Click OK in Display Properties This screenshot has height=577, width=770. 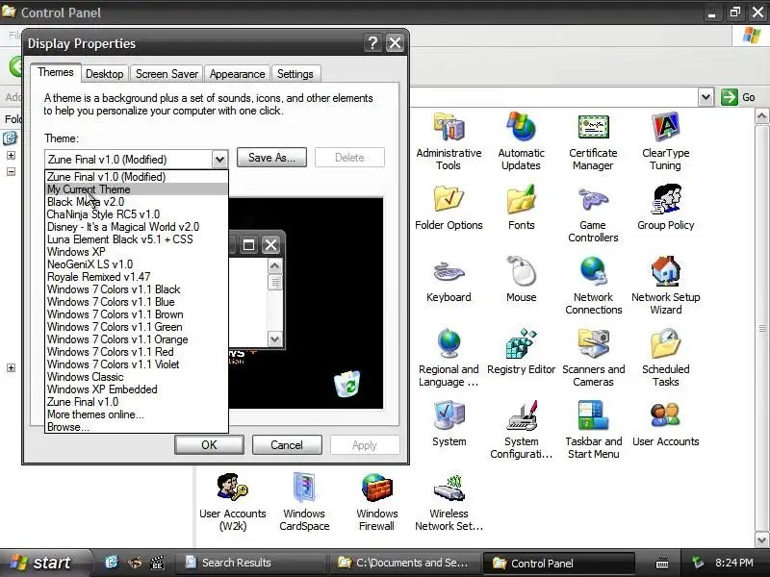tap(209, 445)
